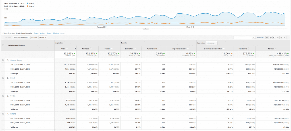Check the Organic Search row checkbox
The height and width of the screenshot is (131, 291).
tap(3, 60)
